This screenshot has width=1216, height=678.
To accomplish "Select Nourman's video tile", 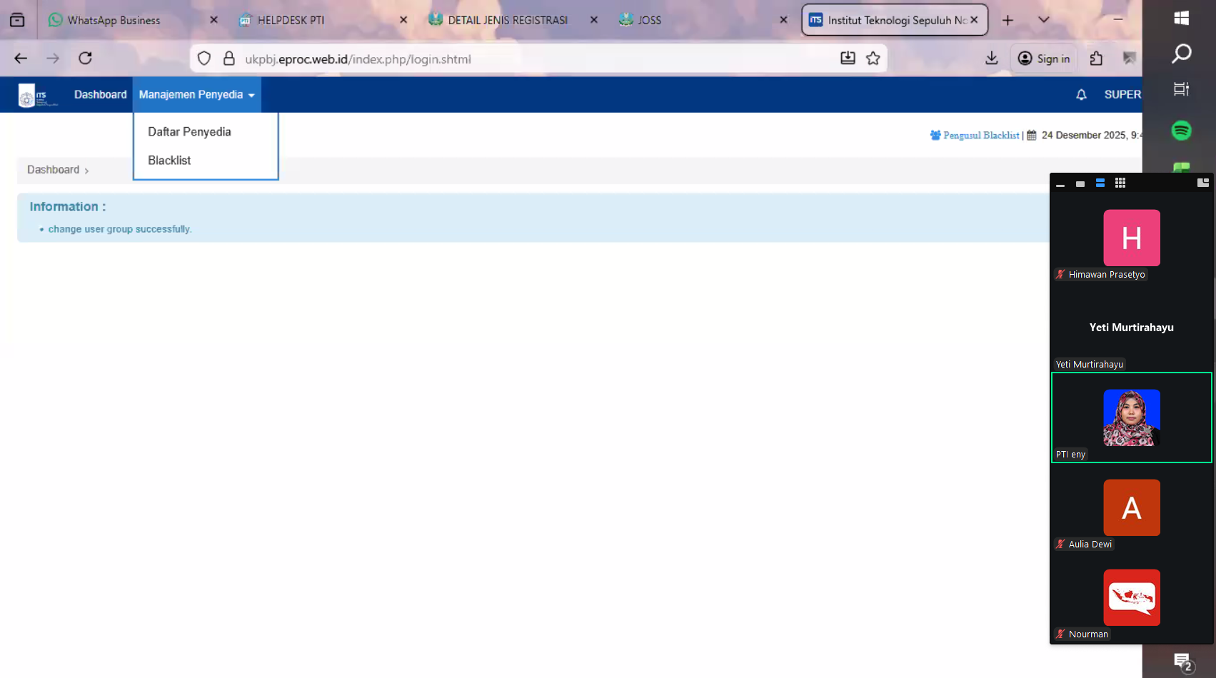I will 1132,597.
